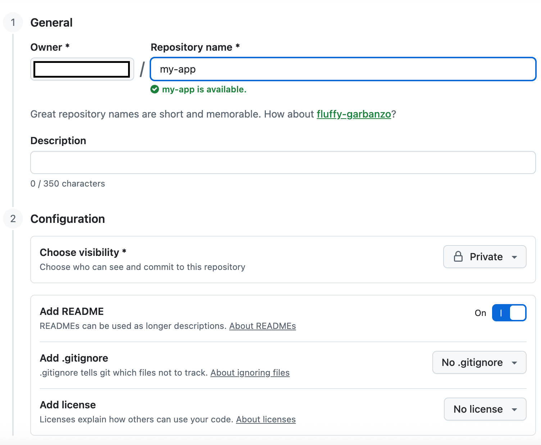541x445 pixels.
Task: Click the license dropdown caret arrow
Action: click(x=514, y=409)
